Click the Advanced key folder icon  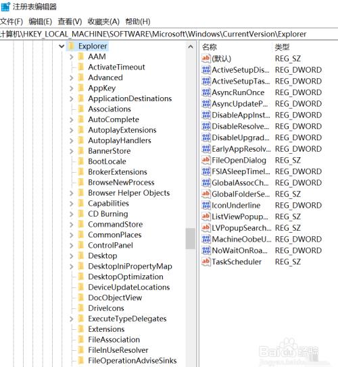[80, 77]
